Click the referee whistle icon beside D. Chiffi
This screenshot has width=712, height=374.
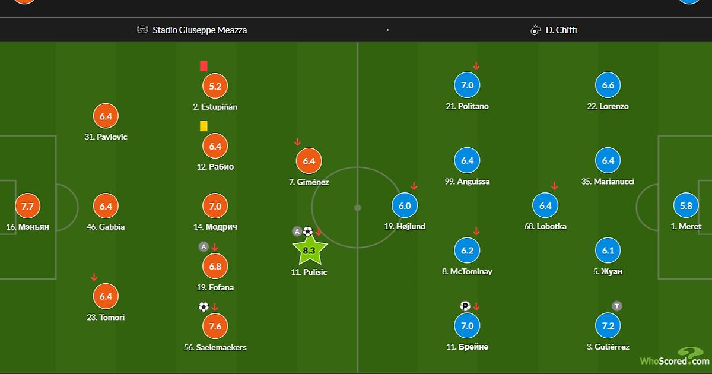(536, 30)
